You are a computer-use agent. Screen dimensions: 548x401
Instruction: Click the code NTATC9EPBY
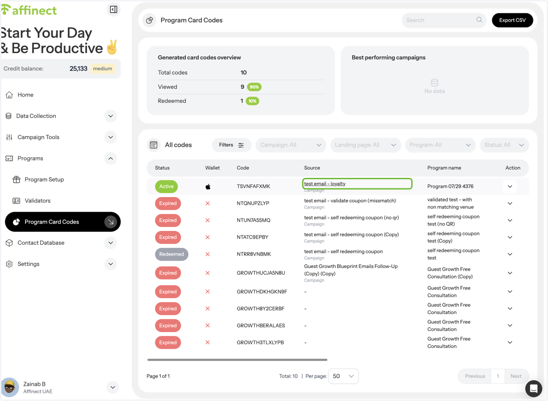pos(253,237)
